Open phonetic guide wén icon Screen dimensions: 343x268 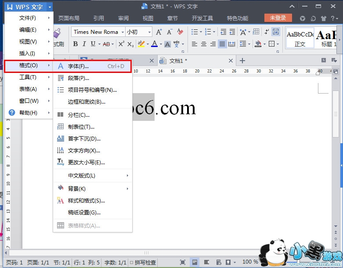tap(176, 44)
